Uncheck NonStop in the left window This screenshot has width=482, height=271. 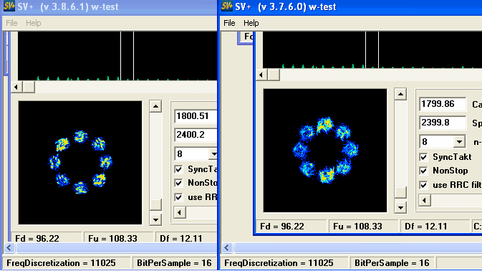pyautogui.click(x=178, y=183)
